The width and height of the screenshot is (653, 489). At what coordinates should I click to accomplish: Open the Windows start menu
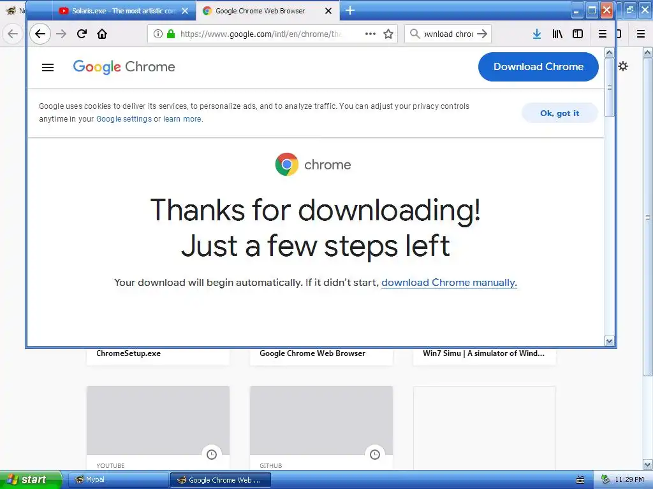31,480
